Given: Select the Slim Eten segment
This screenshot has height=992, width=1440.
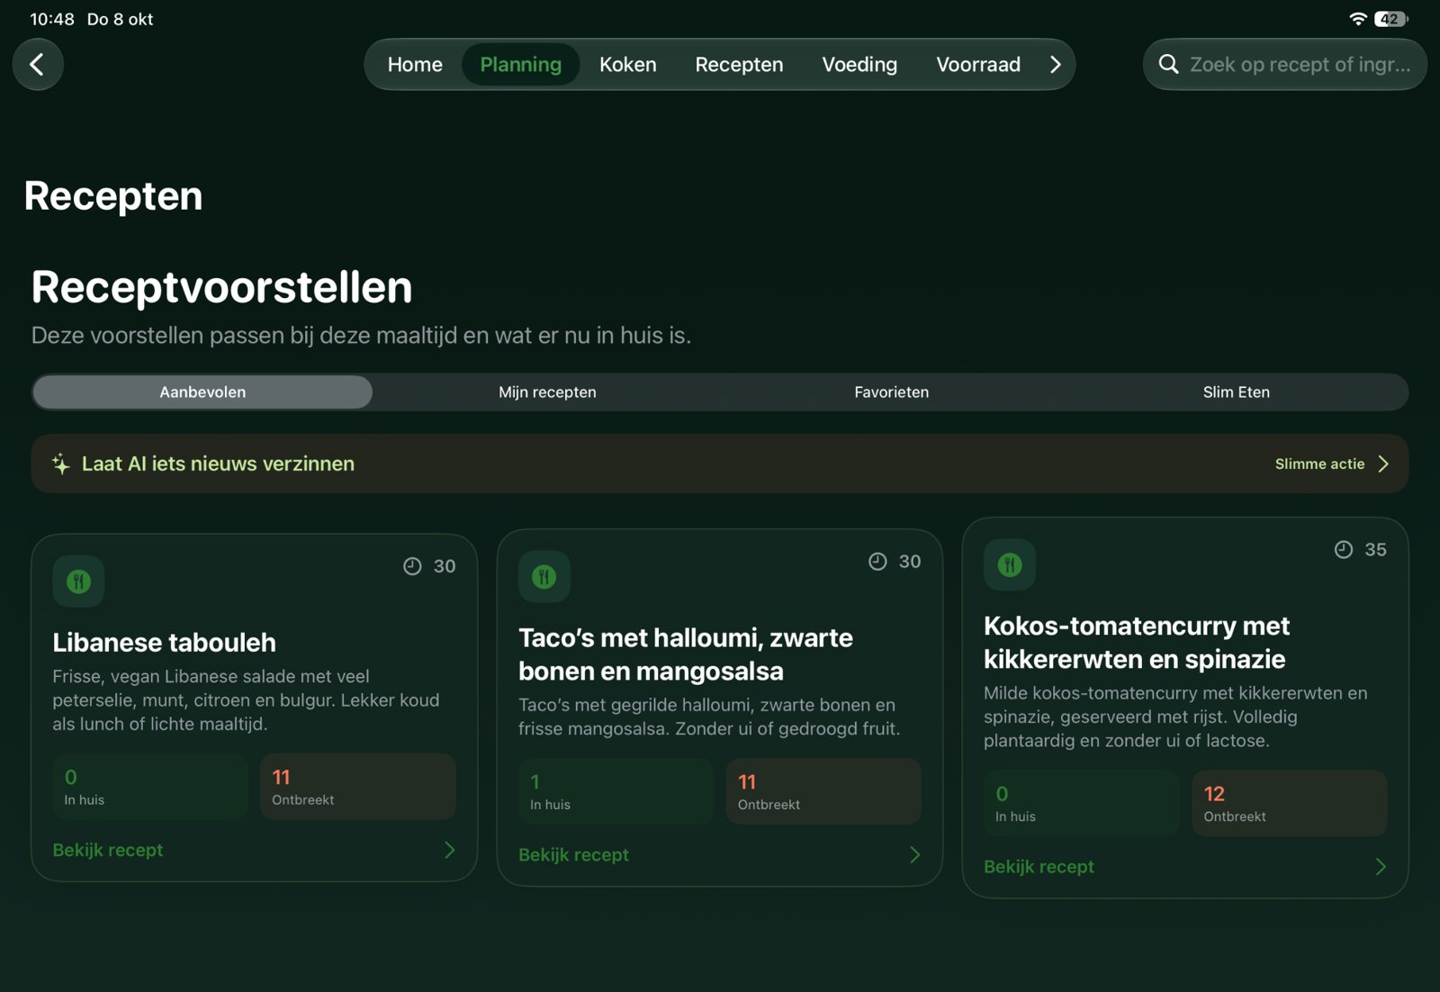Looking at the screenshot, I should click(x=1237, y=392).
